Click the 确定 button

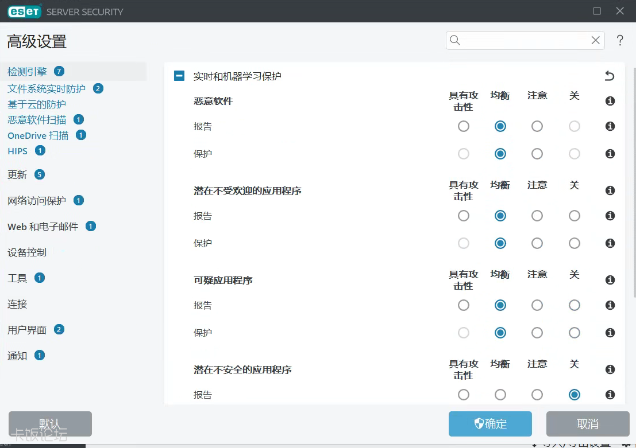490,424
